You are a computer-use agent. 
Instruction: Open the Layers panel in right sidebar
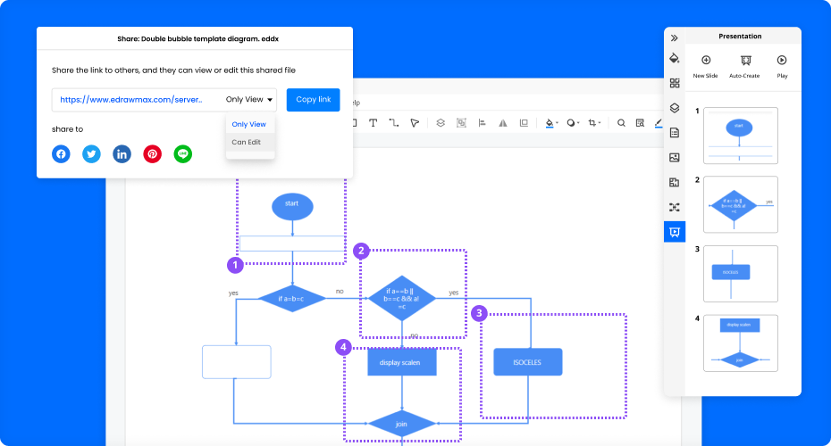pyautogui.click(x=675, y=108)
